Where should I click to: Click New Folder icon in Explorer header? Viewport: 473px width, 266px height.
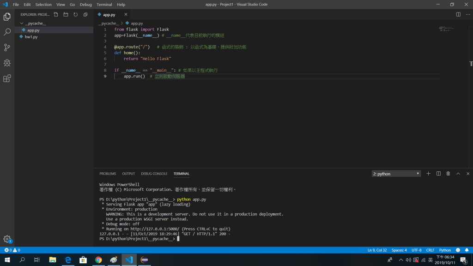[66, 14]
